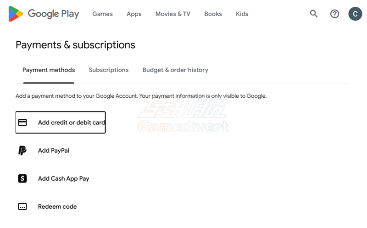
Task: Go to the Apps section
Action: pos(134,14)
